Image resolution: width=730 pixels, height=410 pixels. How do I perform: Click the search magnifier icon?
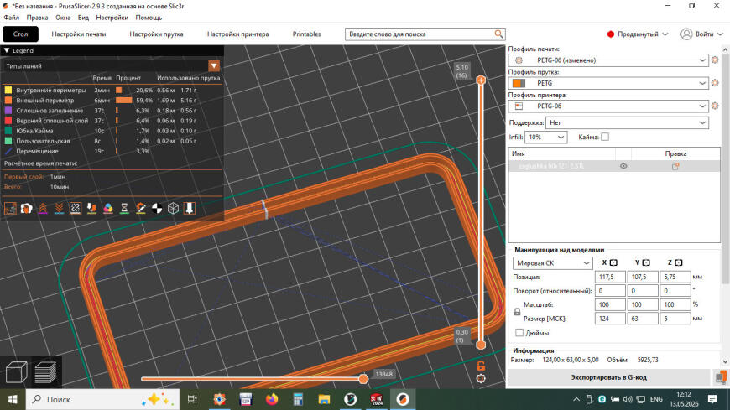coord(498,34)
